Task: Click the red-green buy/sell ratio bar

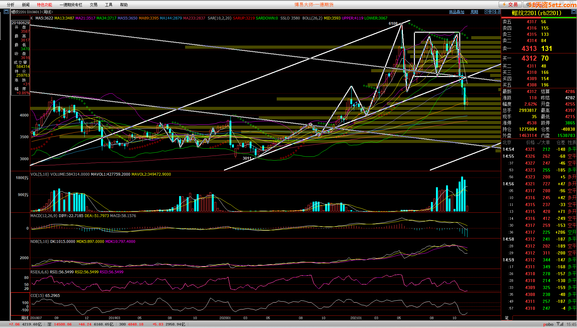Action: click(539, 18)
